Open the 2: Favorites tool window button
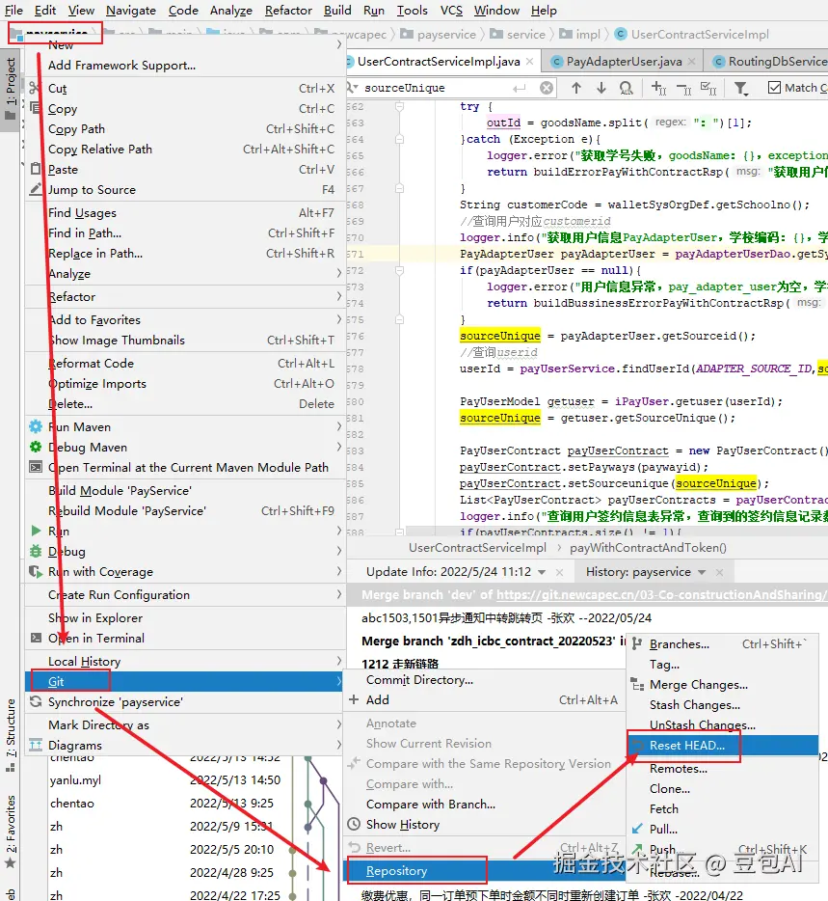 tap(11, 831)
